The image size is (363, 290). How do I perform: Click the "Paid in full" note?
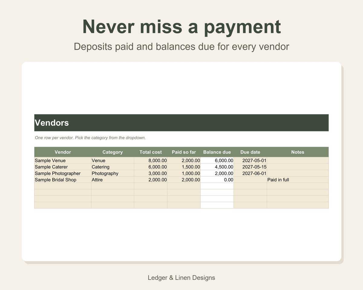pyautogui.click(x=298, y=179)
